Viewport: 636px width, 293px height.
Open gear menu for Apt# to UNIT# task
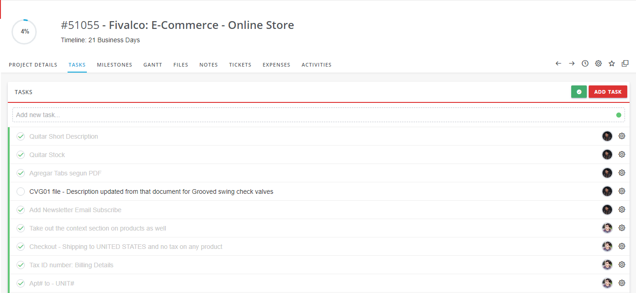[x=622, y=283]
